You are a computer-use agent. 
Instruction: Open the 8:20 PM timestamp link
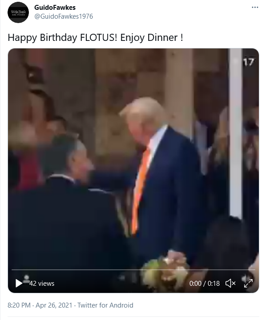pyautogui.click(x=19, y=305)
